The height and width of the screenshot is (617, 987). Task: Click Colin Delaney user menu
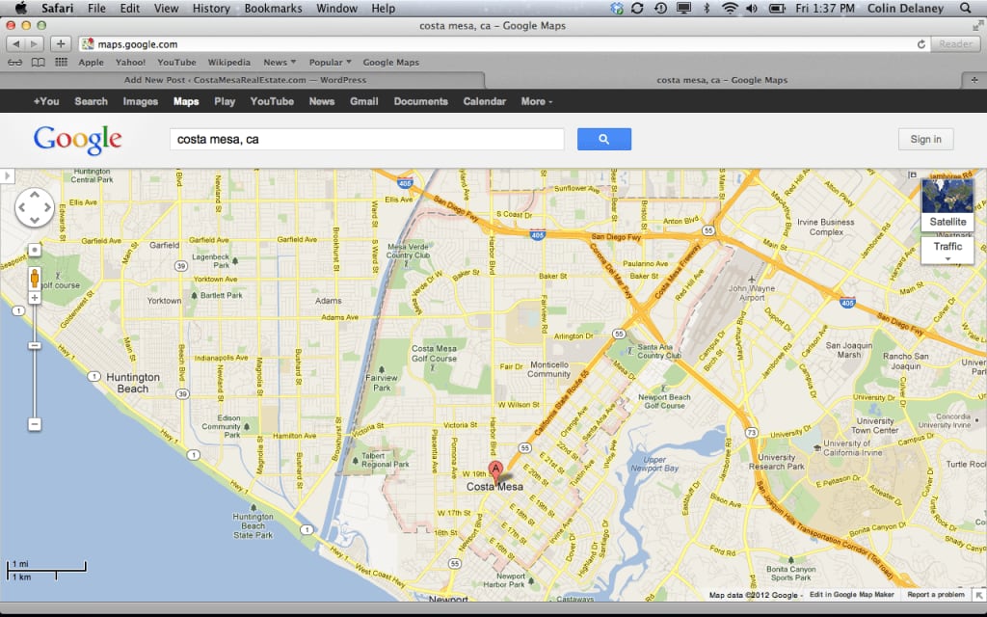pyautogui.click(x=905, y=8)
